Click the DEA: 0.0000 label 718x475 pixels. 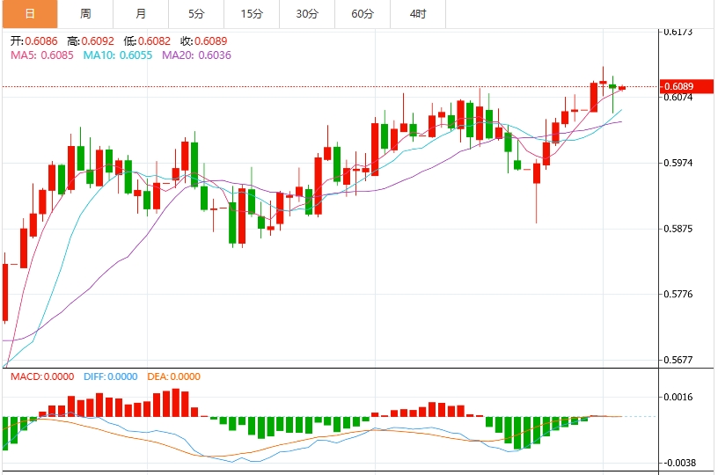173,376
